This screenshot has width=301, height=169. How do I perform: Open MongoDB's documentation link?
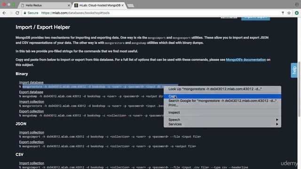[x=246, y=60]
